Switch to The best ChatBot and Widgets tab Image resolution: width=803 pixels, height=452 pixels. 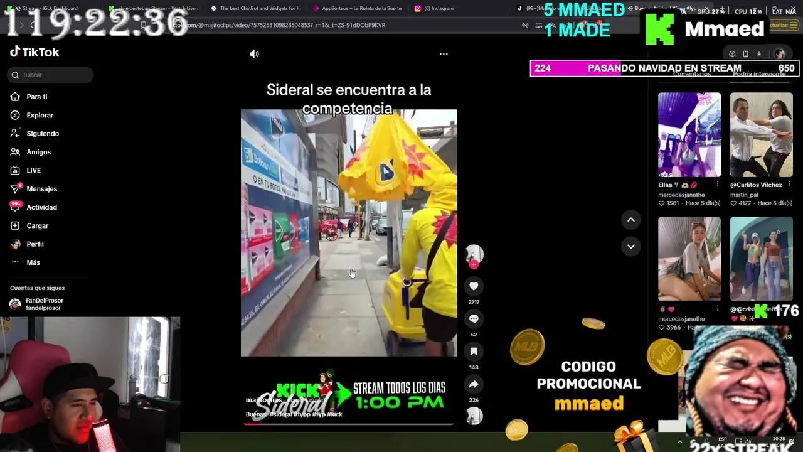(256, 8)
